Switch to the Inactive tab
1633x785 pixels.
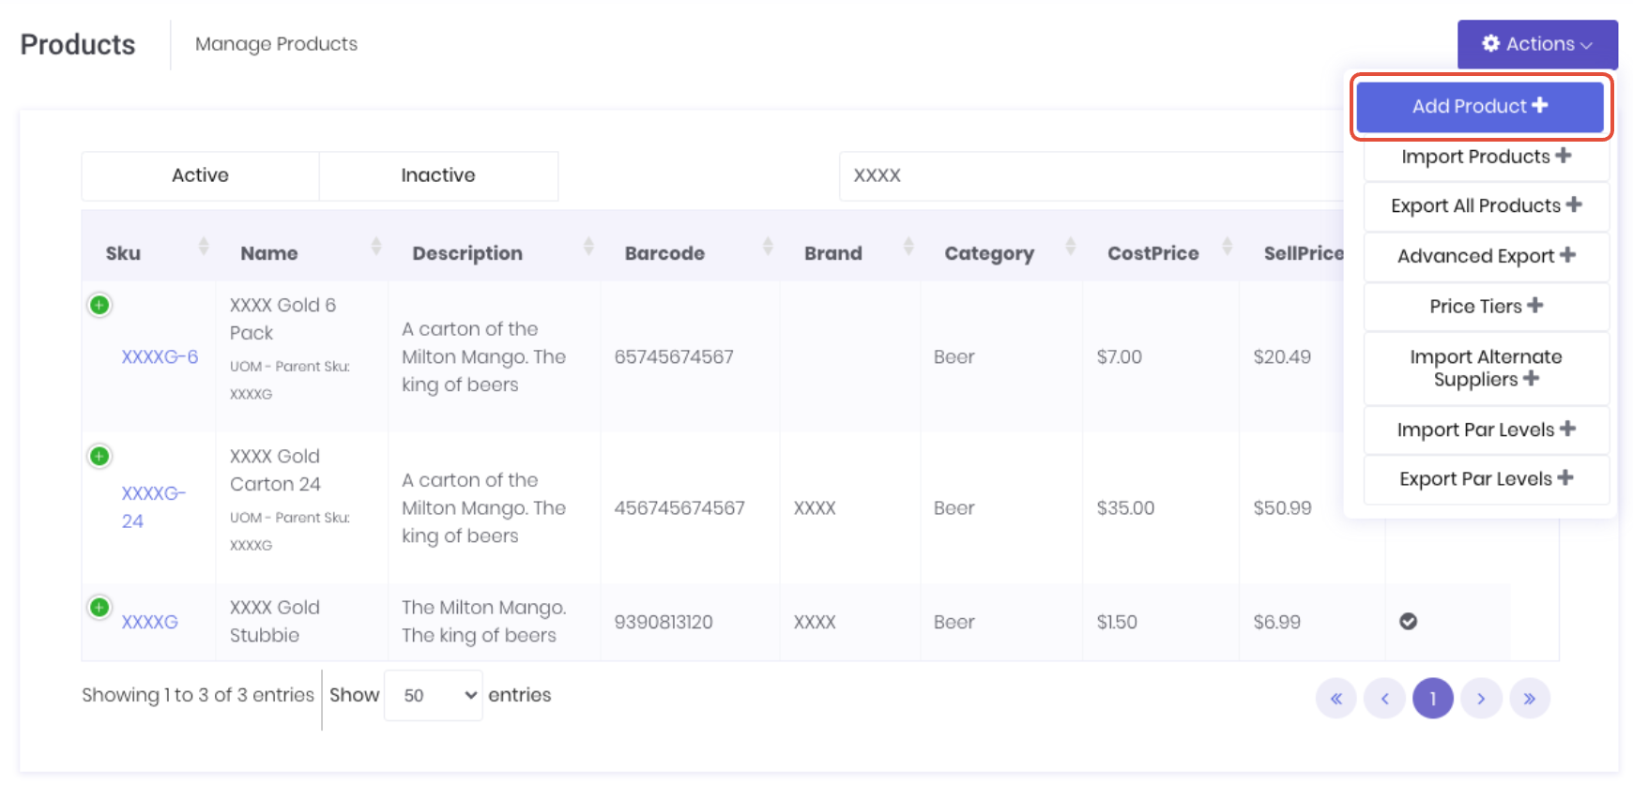(x=438, y=175)
